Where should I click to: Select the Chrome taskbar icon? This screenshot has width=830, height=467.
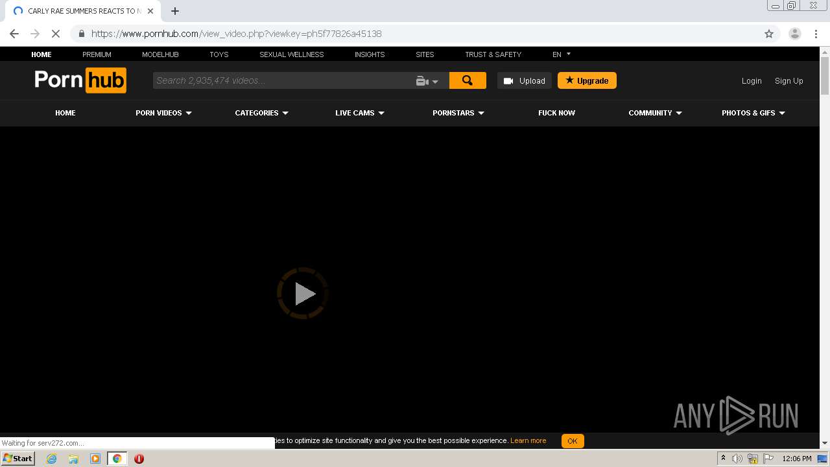(x=117, y=459)
